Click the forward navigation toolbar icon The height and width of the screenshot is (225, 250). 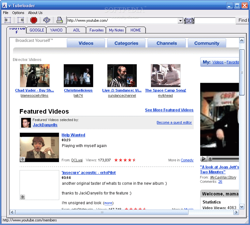[x=21, y=20]
